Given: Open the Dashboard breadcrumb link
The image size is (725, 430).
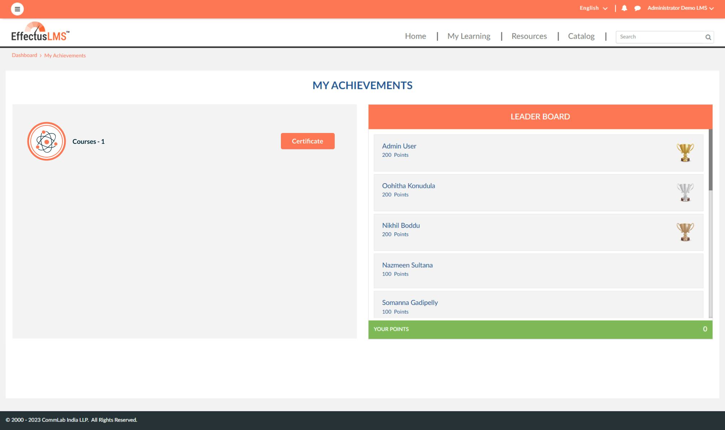Looking at the screenshot, I should point(24,55).
